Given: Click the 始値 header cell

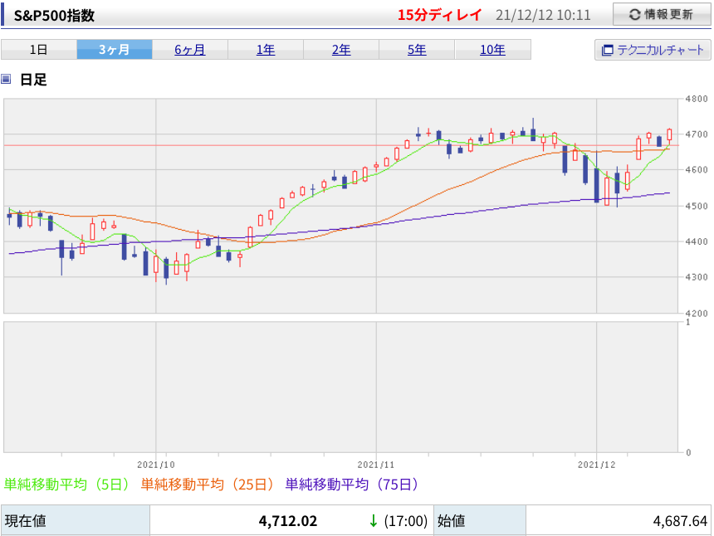Looking at the screenshot, I should coord(480,520).
